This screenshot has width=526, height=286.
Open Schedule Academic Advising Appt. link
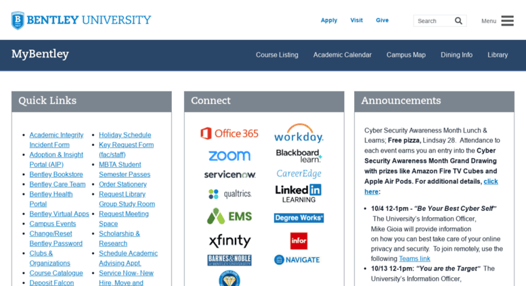click(128, 258)
